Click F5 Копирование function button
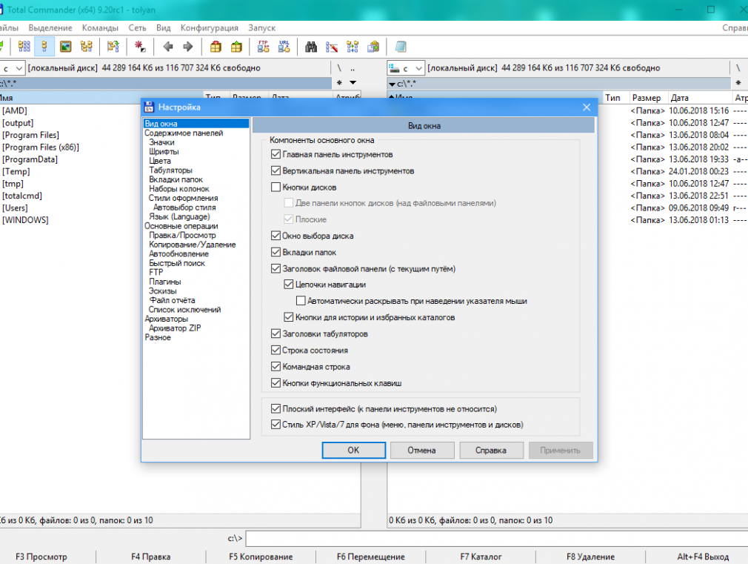This screenshot has width=748, height=564. [x=261, y=557]
